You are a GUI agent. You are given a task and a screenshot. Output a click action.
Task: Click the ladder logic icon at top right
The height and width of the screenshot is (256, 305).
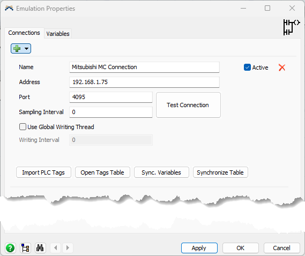pyautogui.click(x=292, y=27)
